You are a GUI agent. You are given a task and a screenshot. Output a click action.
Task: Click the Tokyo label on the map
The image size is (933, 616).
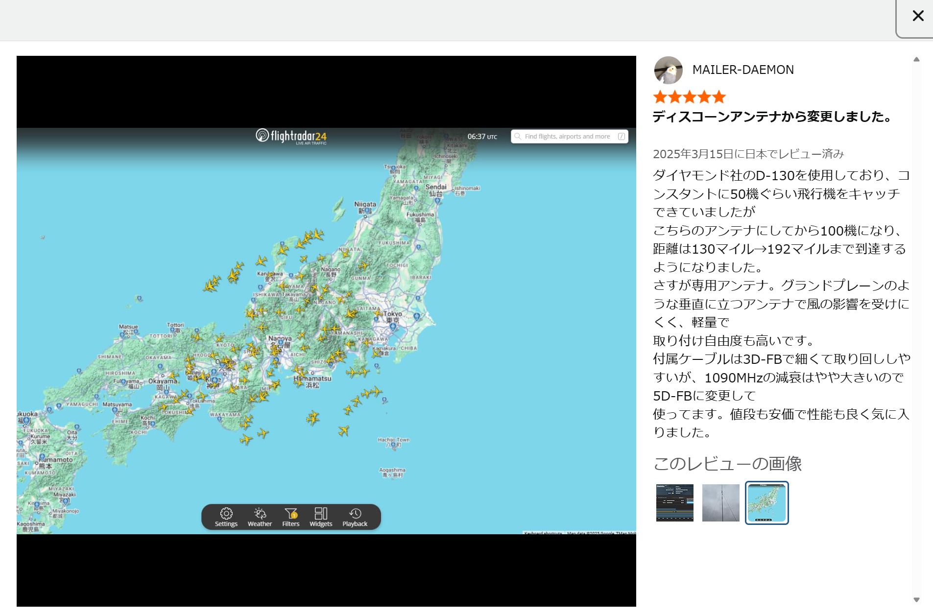point(392,314)
